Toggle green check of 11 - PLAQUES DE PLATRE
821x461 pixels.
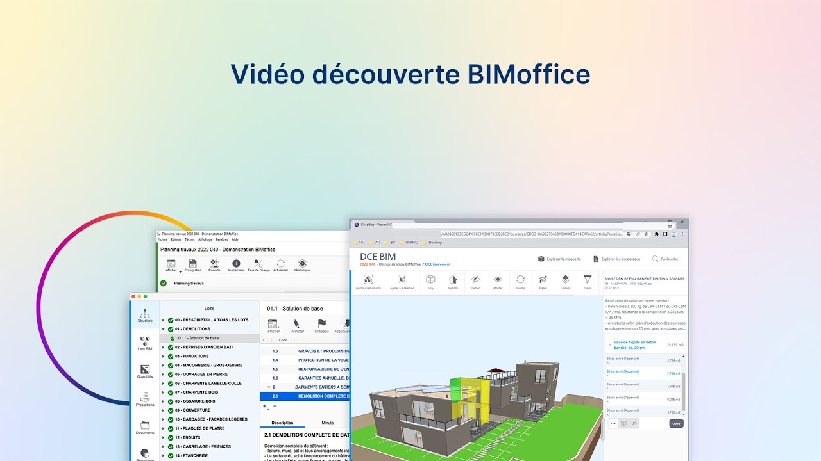(x=171, y=428)
